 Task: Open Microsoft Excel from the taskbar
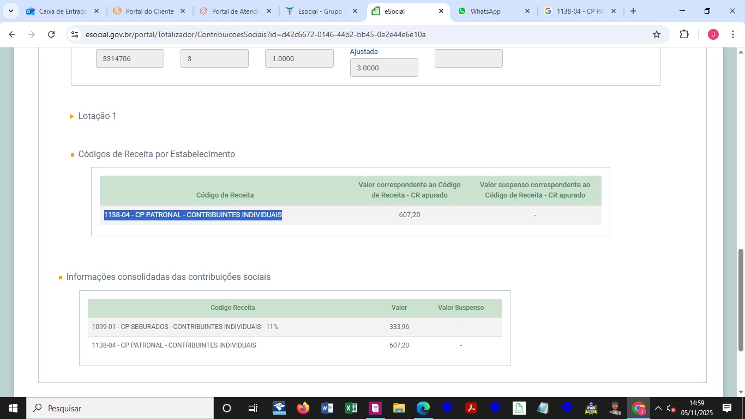pos(351,408)
